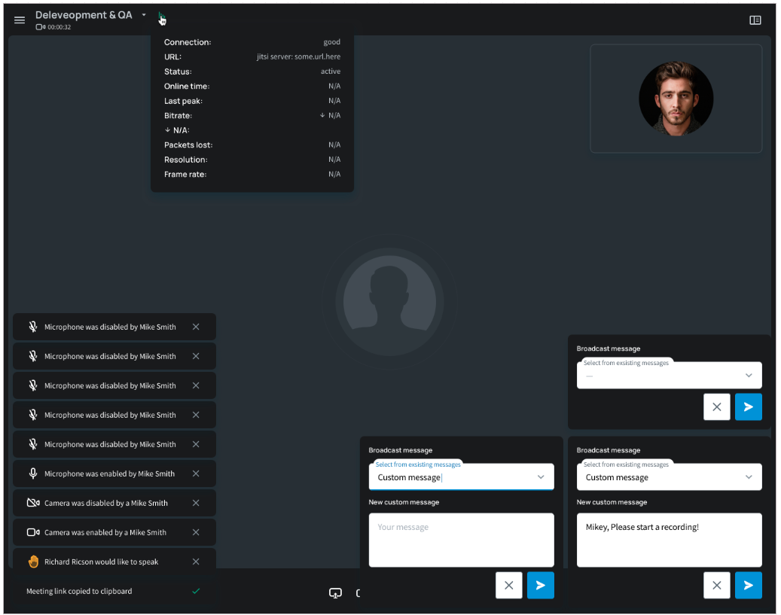This screenshot has width=781, height=615.
Task: Dismiss the 'Richard Ricson would like to speak' notification
Action: coord(196,562)
